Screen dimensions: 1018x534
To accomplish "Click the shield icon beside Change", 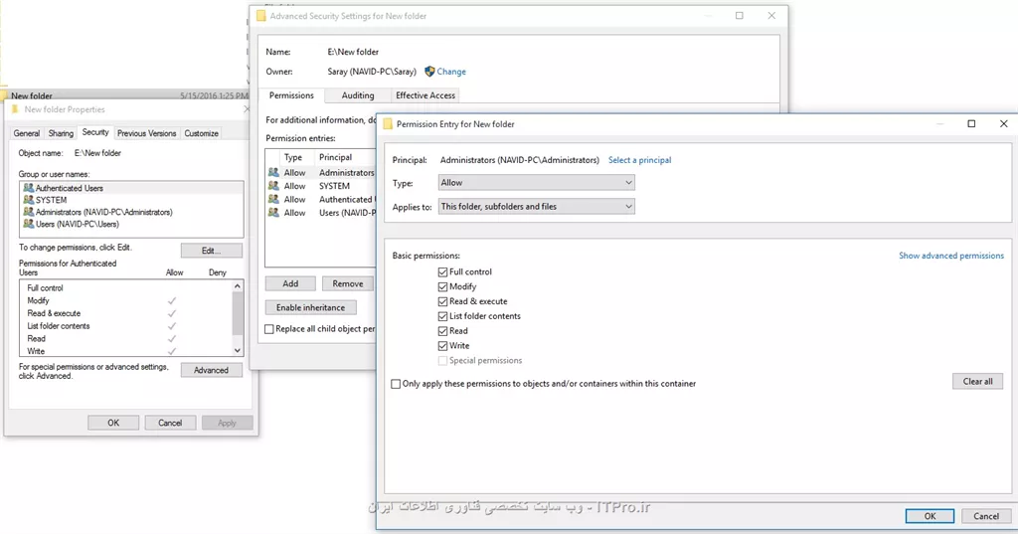I will pos(429,72).
